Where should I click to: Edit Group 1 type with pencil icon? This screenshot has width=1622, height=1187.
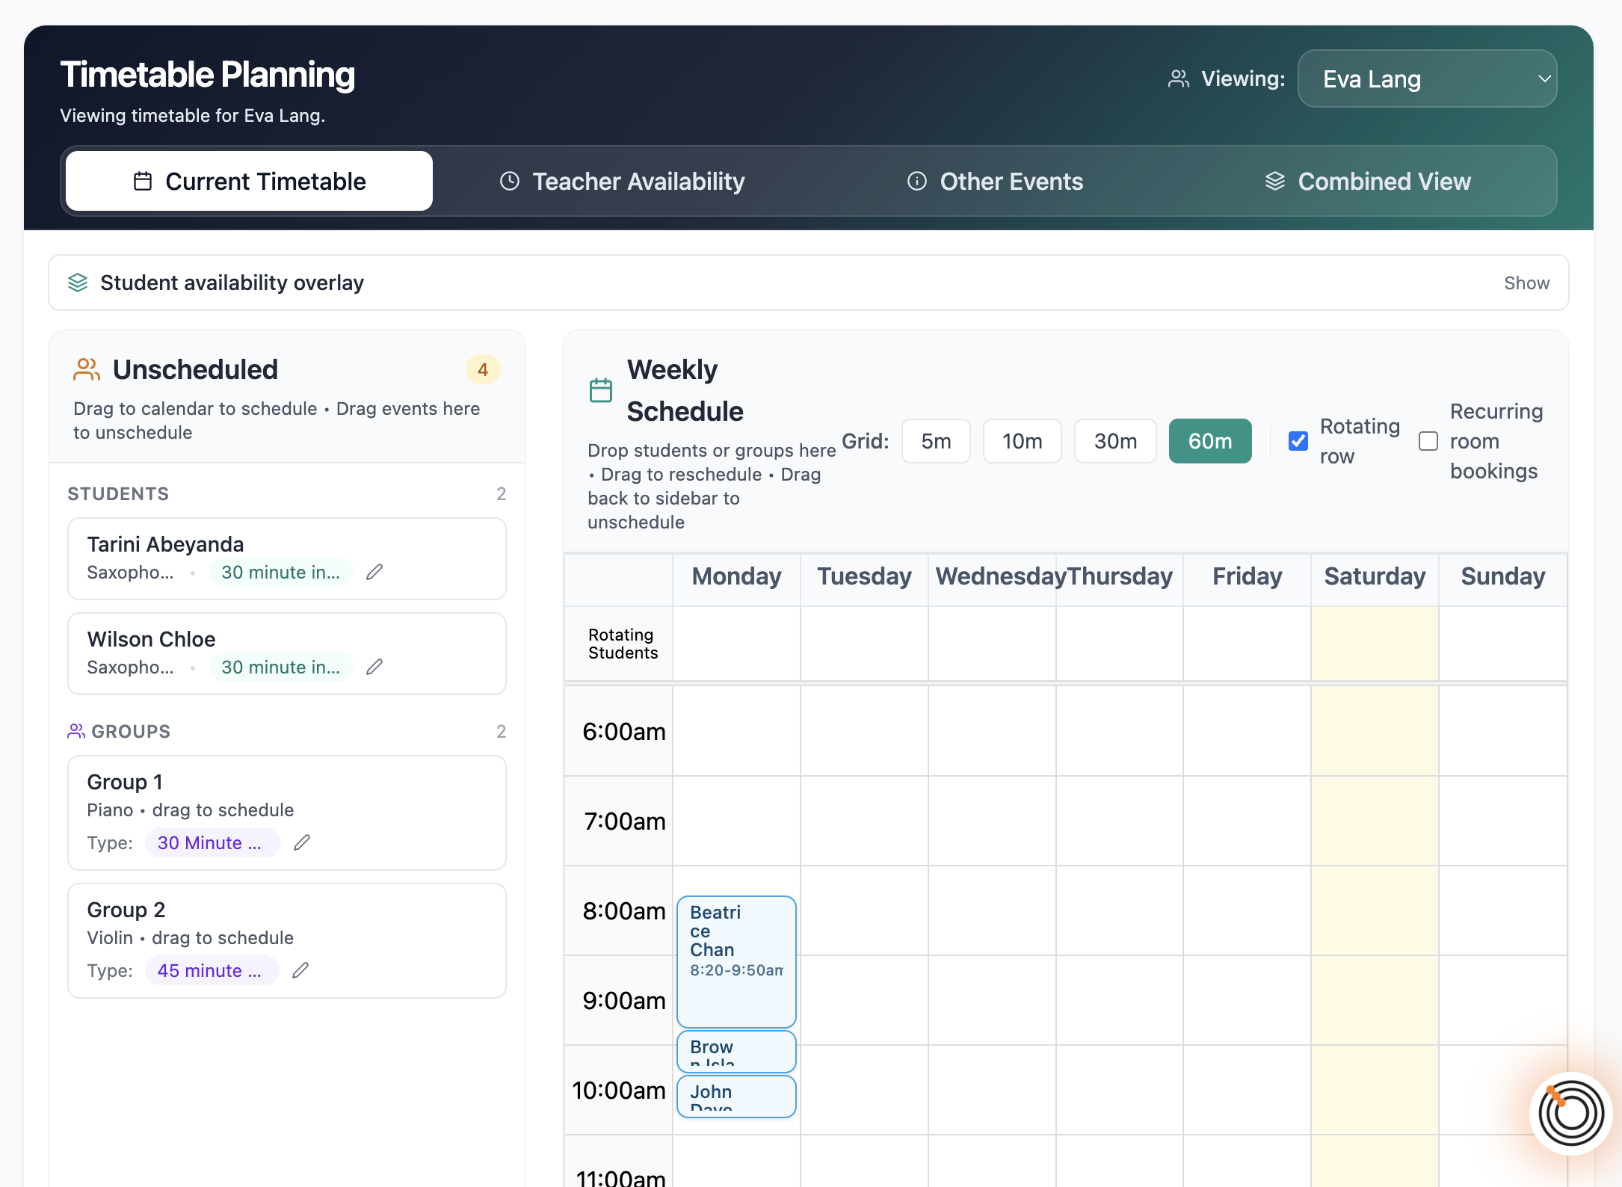pyautogui.click(x=302, y=842)
